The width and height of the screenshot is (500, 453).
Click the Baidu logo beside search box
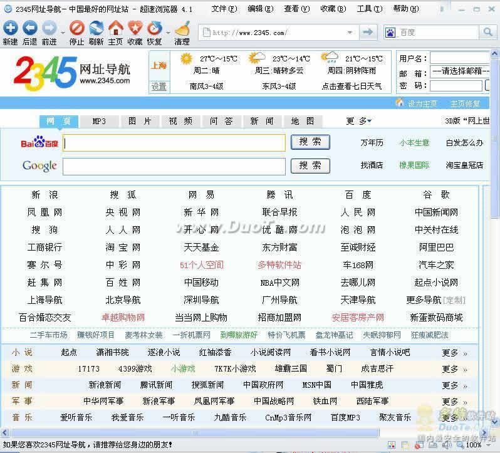point(39,142)
